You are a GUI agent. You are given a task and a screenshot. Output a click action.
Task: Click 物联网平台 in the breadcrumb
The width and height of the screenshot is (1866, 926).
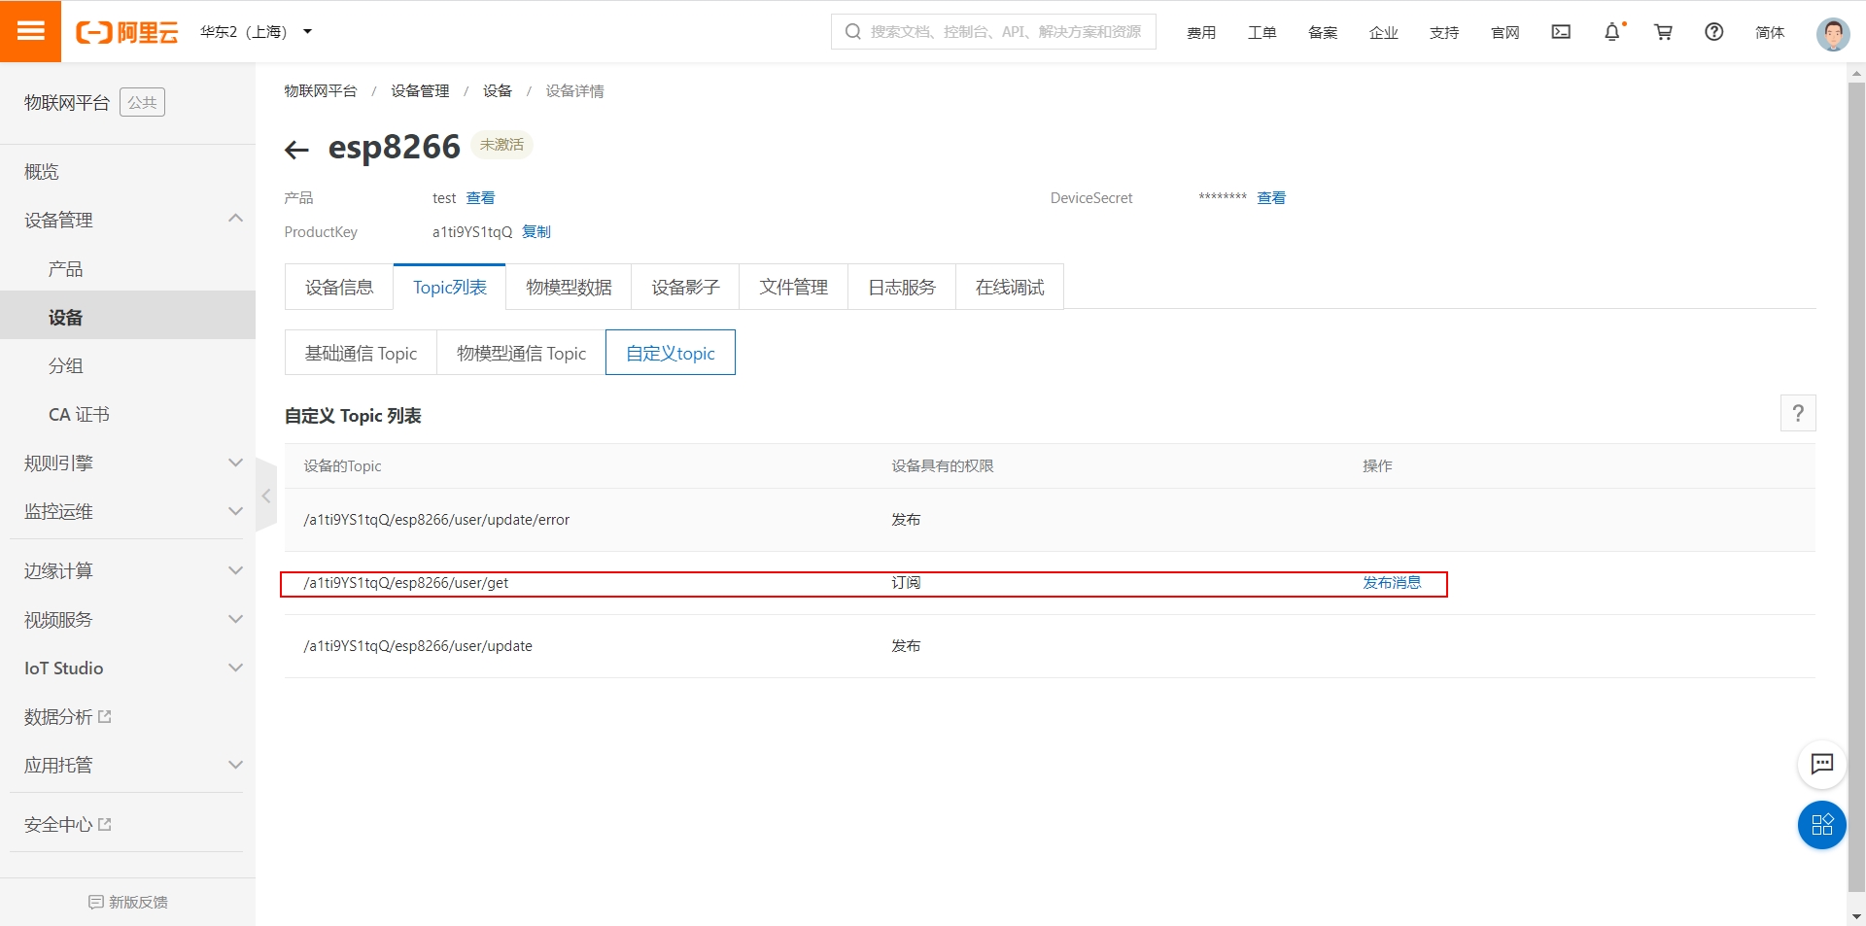tap(321, 91)
